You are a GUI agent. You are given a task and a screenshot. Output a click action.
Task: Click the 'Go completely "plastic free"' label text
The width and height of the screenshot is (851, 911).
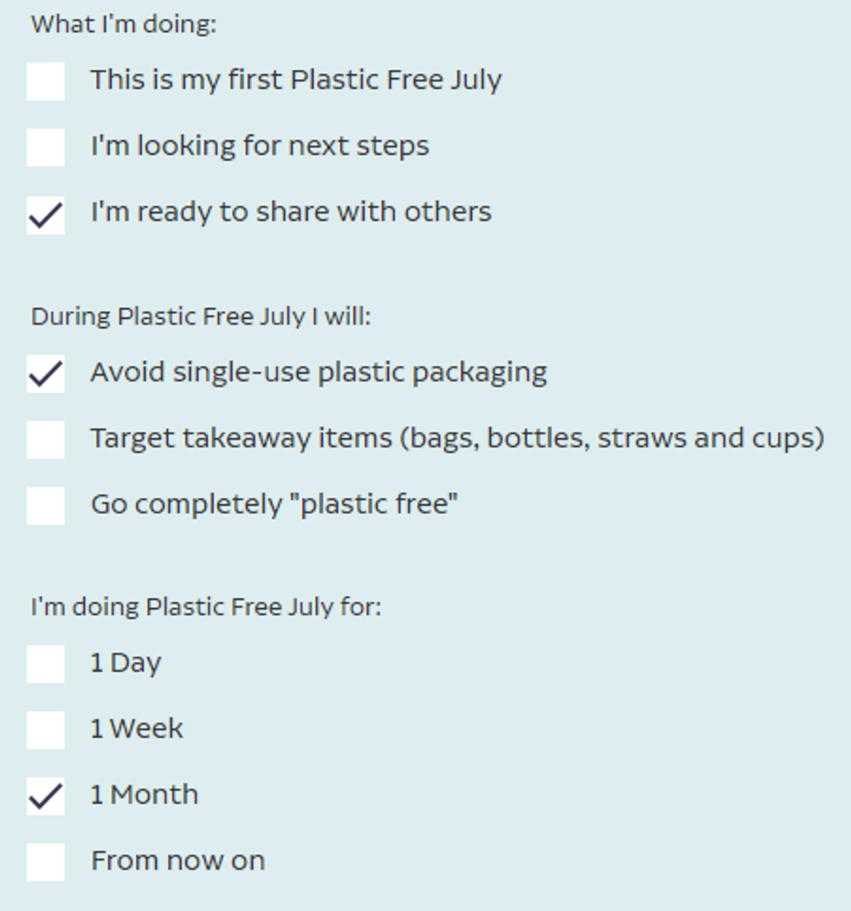click(274, 504)
